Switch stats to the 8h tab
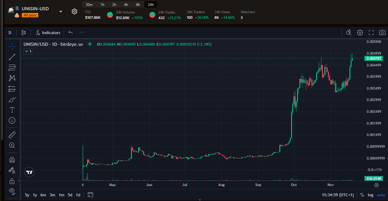The image size is (388, 201). click(x=138, y=5)
